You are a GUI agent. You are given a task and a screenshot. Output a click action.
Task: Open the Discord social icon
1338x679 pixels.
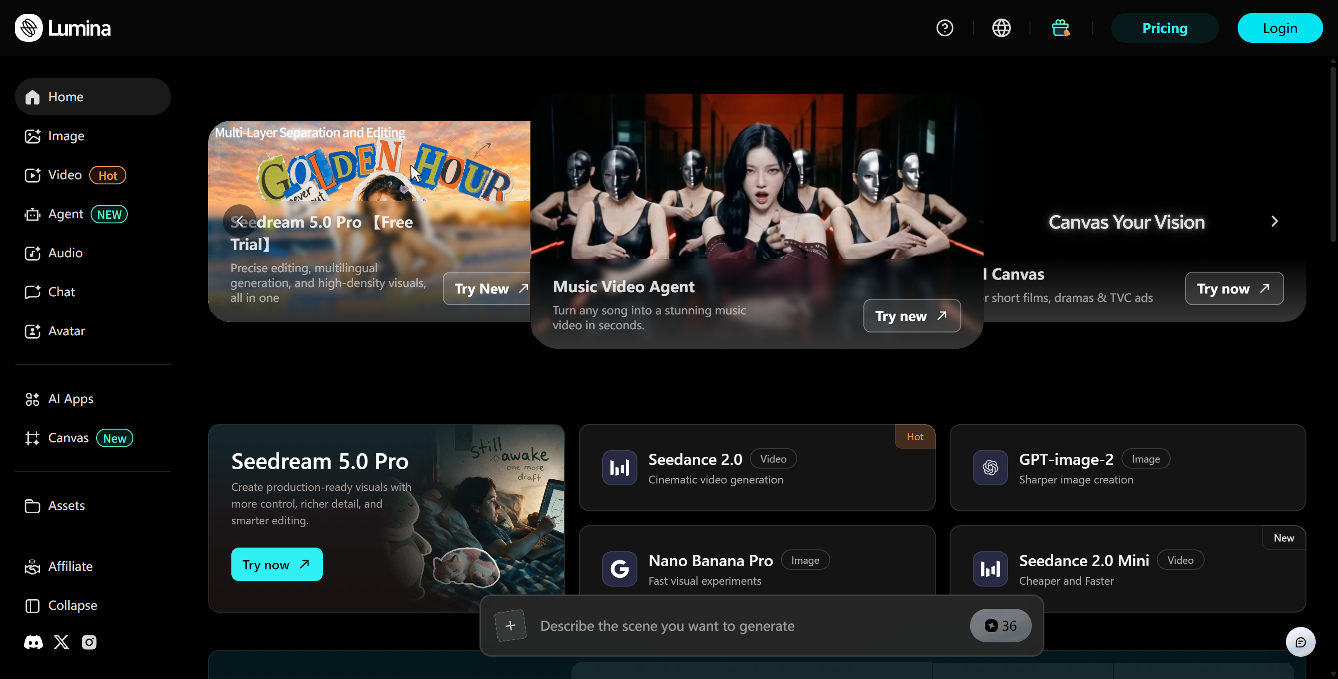tap(33, 643)
